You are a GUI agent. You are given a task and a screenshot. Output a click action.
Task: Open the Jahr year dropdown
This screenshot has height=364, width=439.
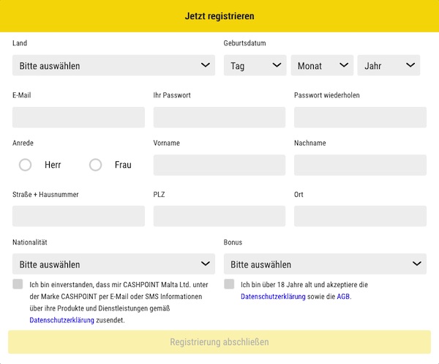pyautogui.click(x=389, y=65)
